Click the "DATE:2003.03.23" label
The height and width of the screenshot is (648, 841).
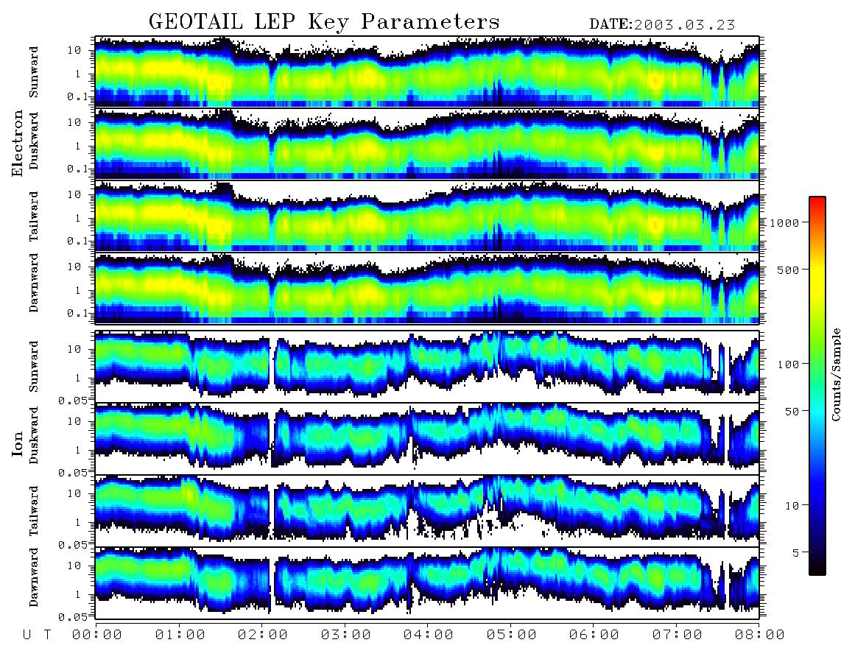[662, 25]
